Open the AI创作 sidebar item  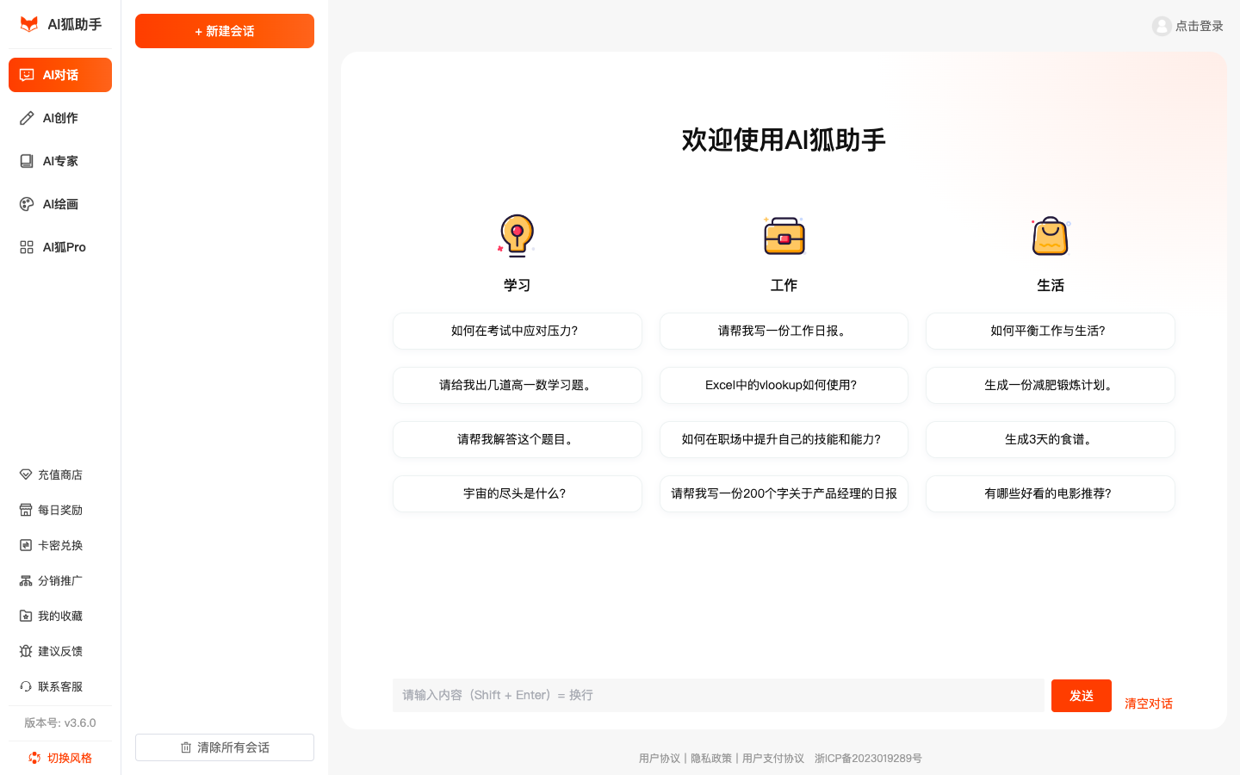[x=60, y=118]
